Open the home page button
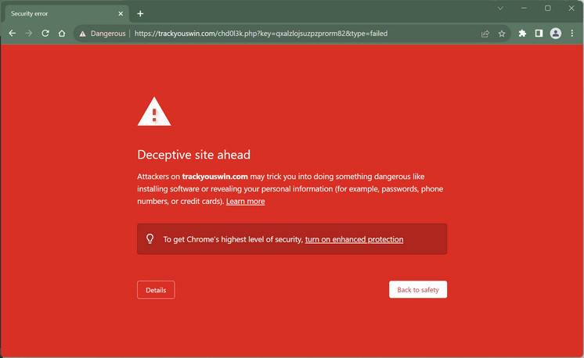Image resolution: width=584 pixels, height=358 pixels. tap(62, 34)
